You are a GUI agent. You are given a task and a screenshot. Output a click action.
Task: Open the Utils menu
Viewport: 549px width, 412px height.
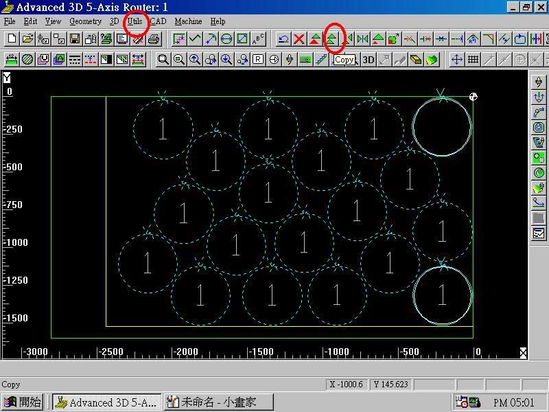pyautogui.click(x=135, y=21)
